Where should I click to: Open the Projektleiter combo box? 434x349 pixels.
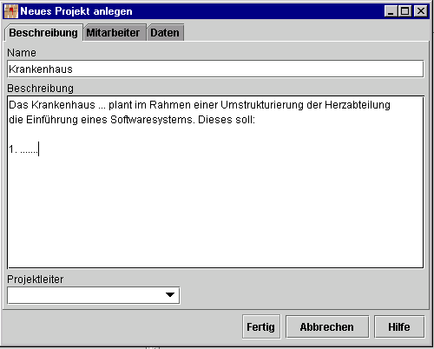[x=94, y=295]
